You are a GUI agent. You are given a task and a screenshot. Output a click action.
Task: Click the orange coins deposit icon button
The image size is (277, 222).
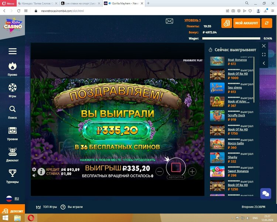[227, 23]
